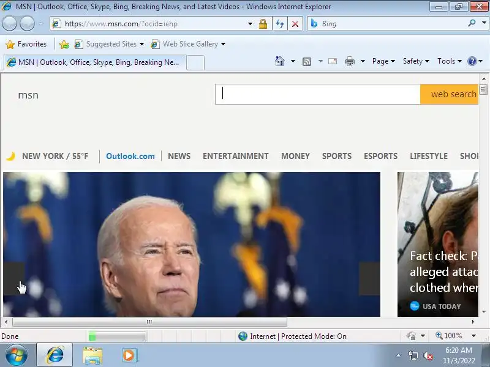Click the vertical scrollbar down arrow

click(484, 311)
